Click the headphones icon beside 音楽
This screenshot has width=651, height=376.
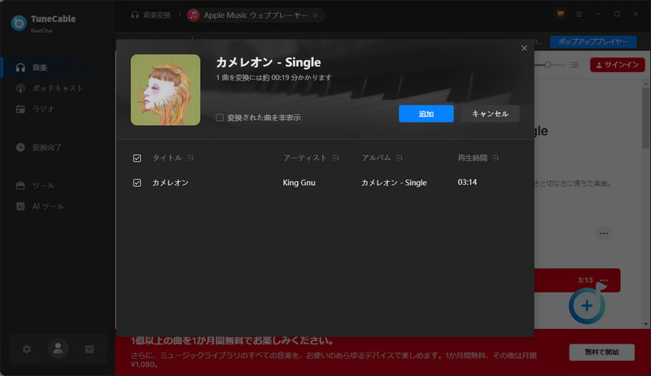pyautogui.click(x=20, y=67)
